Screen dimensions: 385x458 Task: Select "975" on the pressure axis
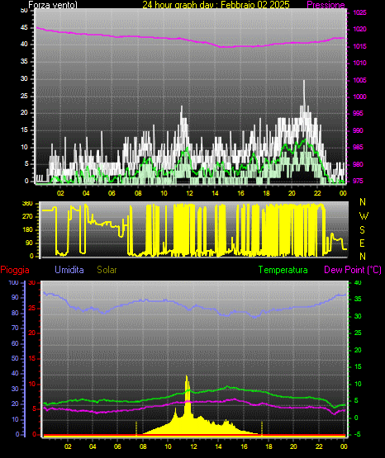pyautogui.click(x=358, y=181)
